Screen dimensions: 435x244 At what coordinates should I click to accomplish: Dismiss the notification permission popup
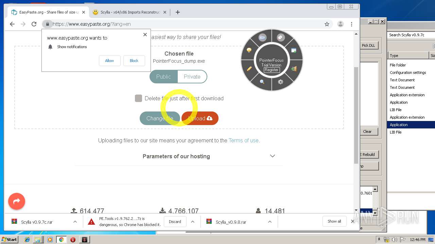145,35
